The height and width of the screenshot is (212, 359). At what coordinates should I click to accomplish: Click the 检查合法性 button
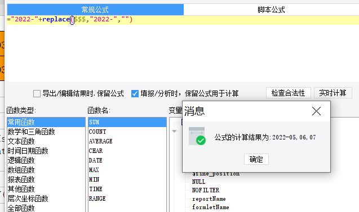tap(288, 93)
